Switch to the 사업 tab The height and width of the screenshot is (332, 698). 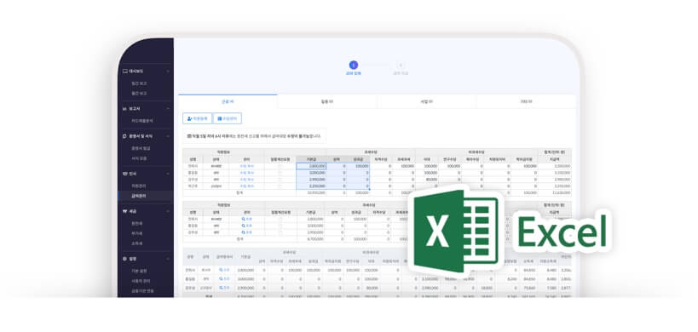(x=426, y=102)
